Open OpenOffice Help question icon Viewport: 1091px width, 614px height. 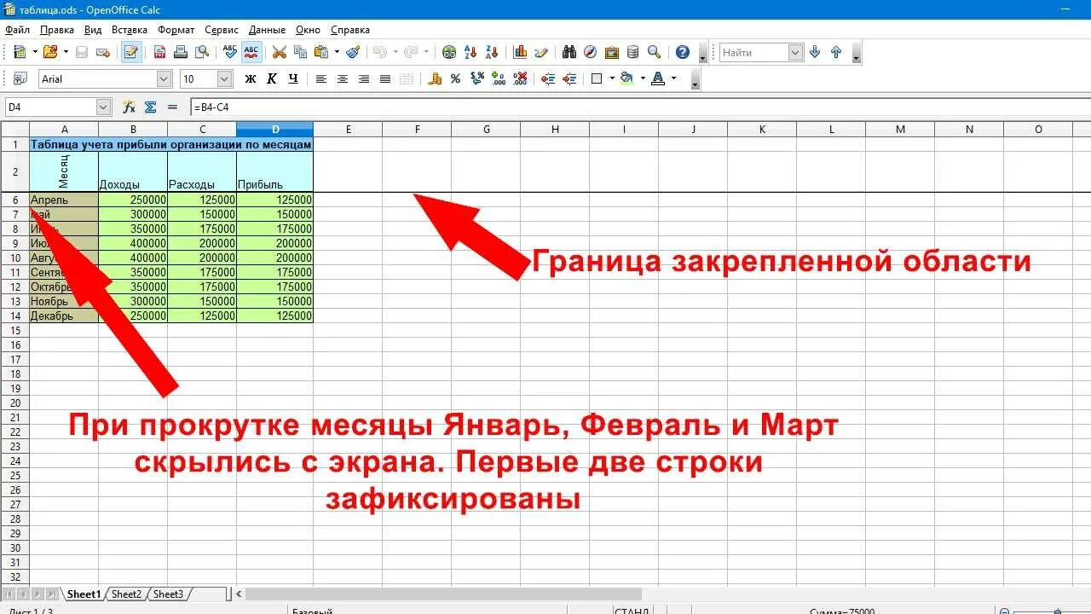[683, 52]
